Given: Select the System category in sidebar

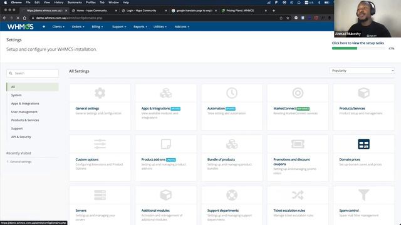Looking at the screenshot, I should click(16, 95).
